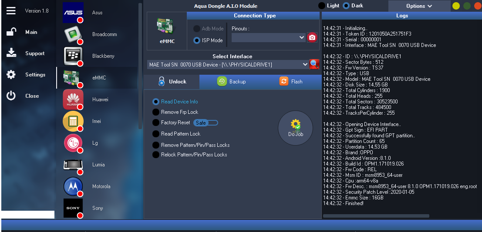Screen dimensions: 482x232
Task: Select the Asus brand logo
Action: (x=73, y=13)
